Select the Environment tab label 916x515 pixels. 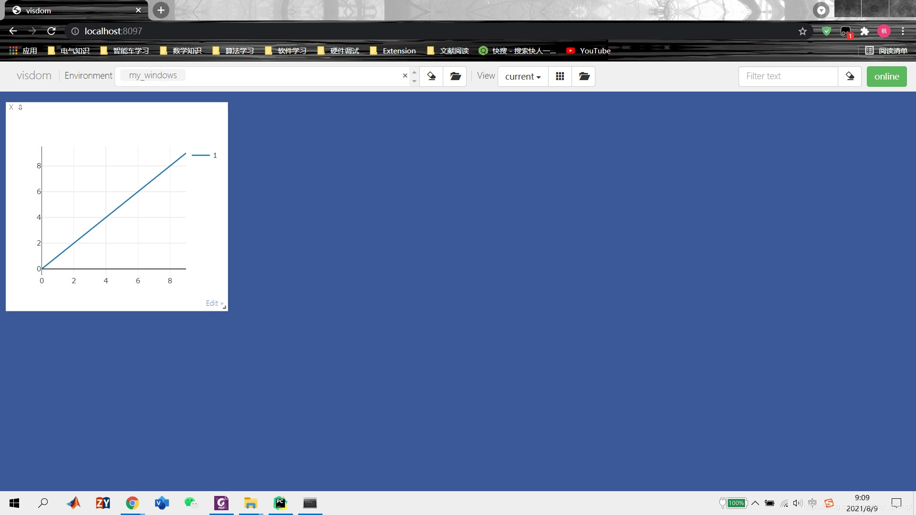[x=88, y=75]
